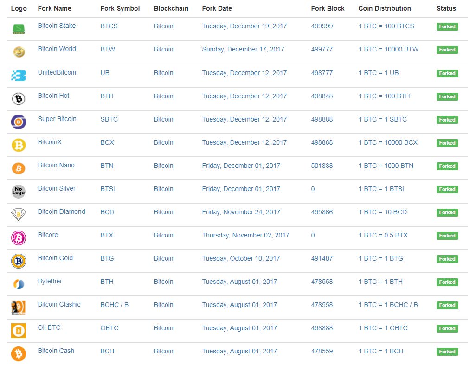Click the Bitcoin Gold logo icon
This screenshot has width=476, height=365.
[19, 261]
